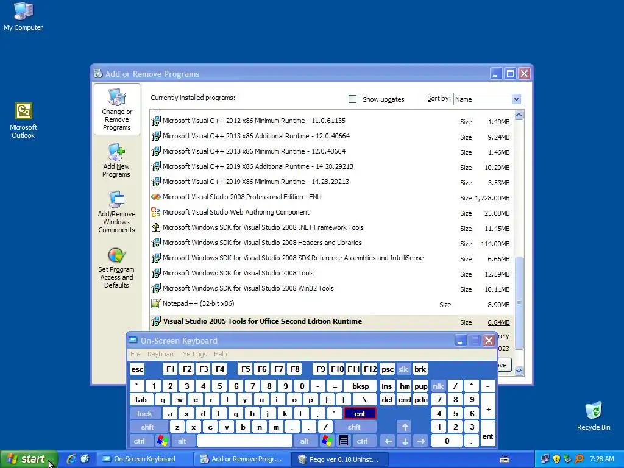
Task: Toggle the slk (scroll lock) key
Action: click(403, 369)
